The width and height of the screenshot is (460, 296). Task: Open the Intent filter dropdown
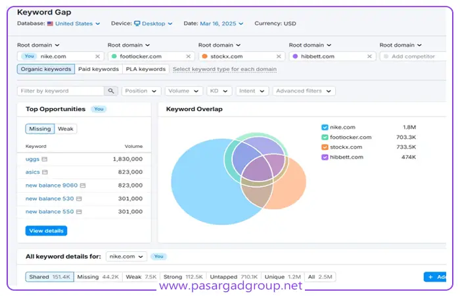coord(252,91)
